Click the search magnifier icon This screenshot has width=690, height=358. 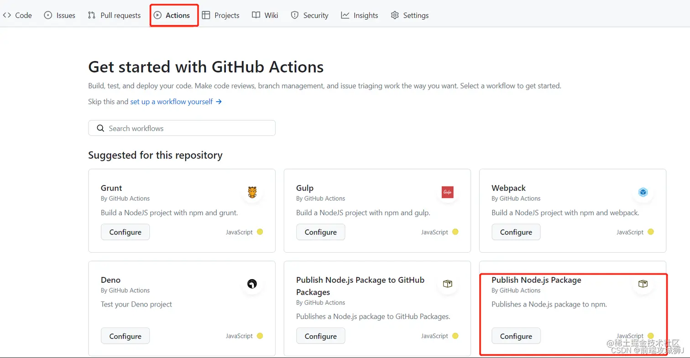pos(101,128)
